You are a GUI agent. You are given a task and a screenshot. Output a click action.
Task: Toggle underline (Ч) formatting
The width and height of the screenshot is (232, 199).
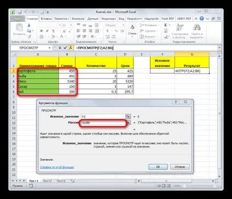[53, 31]
